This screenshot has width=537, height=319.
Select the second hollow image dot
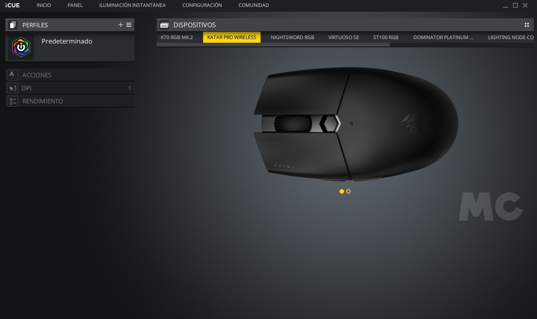click(348, 191)
